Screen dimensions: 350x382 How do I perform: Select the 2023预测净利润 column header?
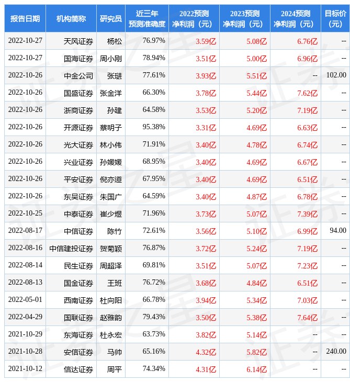245,18
